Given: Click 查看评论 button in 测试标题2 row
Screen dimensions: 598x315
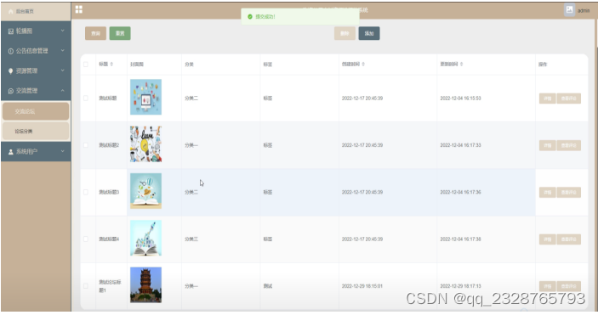Looking at the screenshot, I should pos(568,145).
